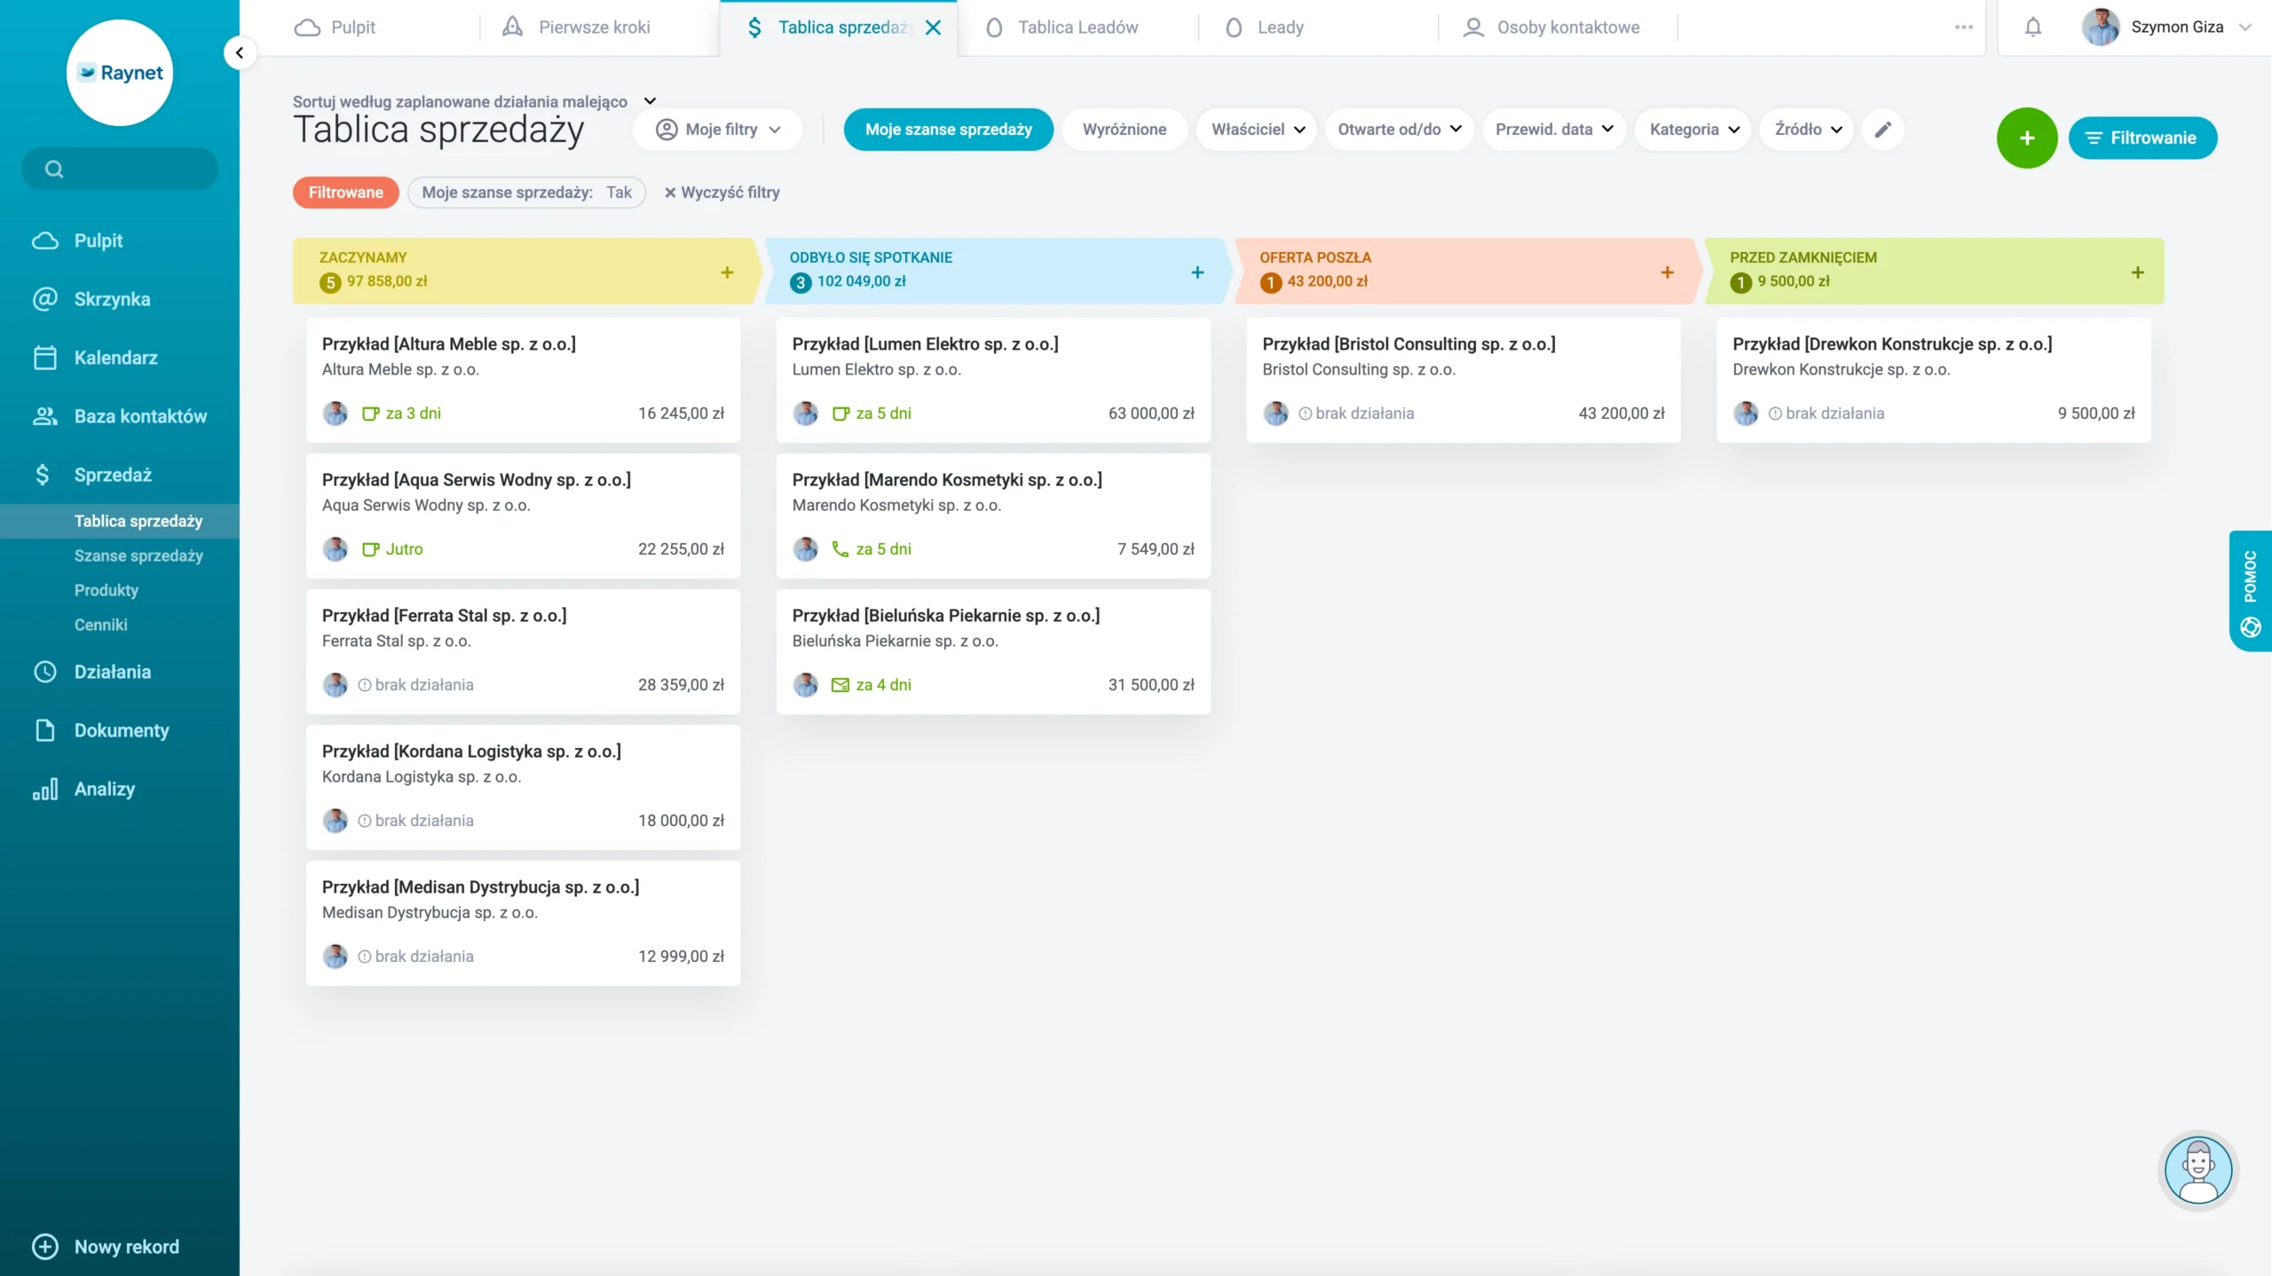Click the green add record button
The image size is (2272, 1276).
2027,138
